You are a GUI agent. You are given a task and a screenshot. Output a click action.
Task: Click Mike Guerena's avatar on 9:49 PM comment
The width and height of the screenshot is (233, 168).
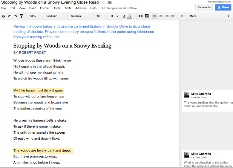pyautogui.click(x=187, y=95)
